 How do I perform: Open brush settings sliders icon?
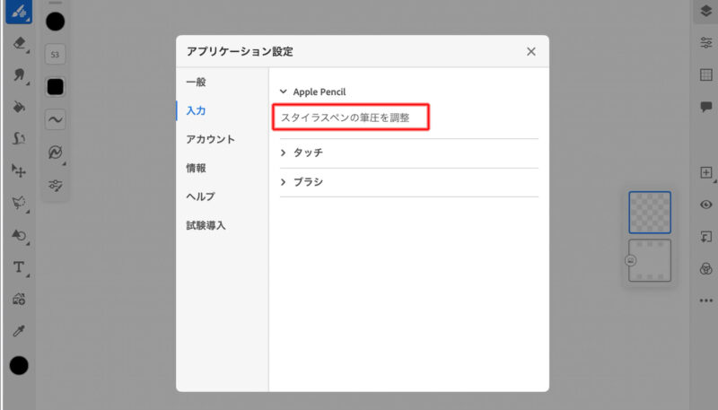pos(56,186)
